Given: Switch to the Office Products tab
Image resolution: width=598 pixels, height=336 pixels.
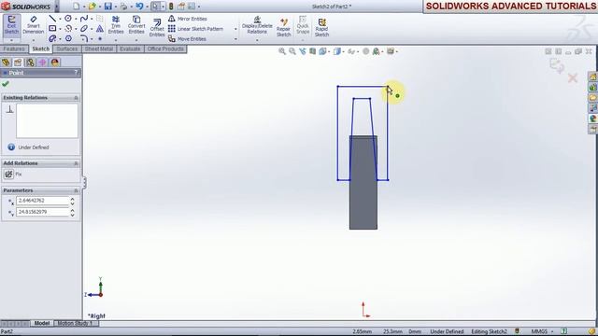Looking at the screenshot, I should click(x=165, y=49).
